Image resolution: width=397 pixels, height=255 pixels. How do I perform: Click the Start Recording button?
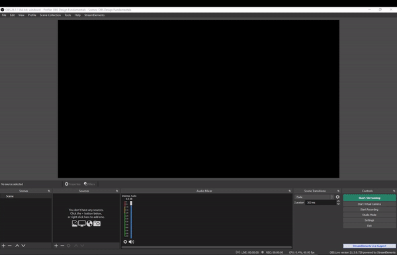pos(369,209)
